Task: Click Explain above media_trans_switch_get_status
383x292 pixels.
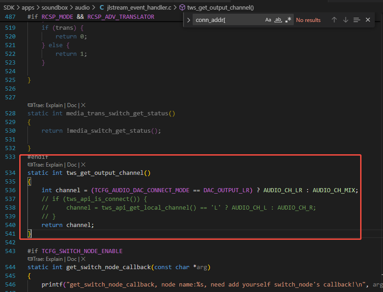Action: (x=54, y=105)
